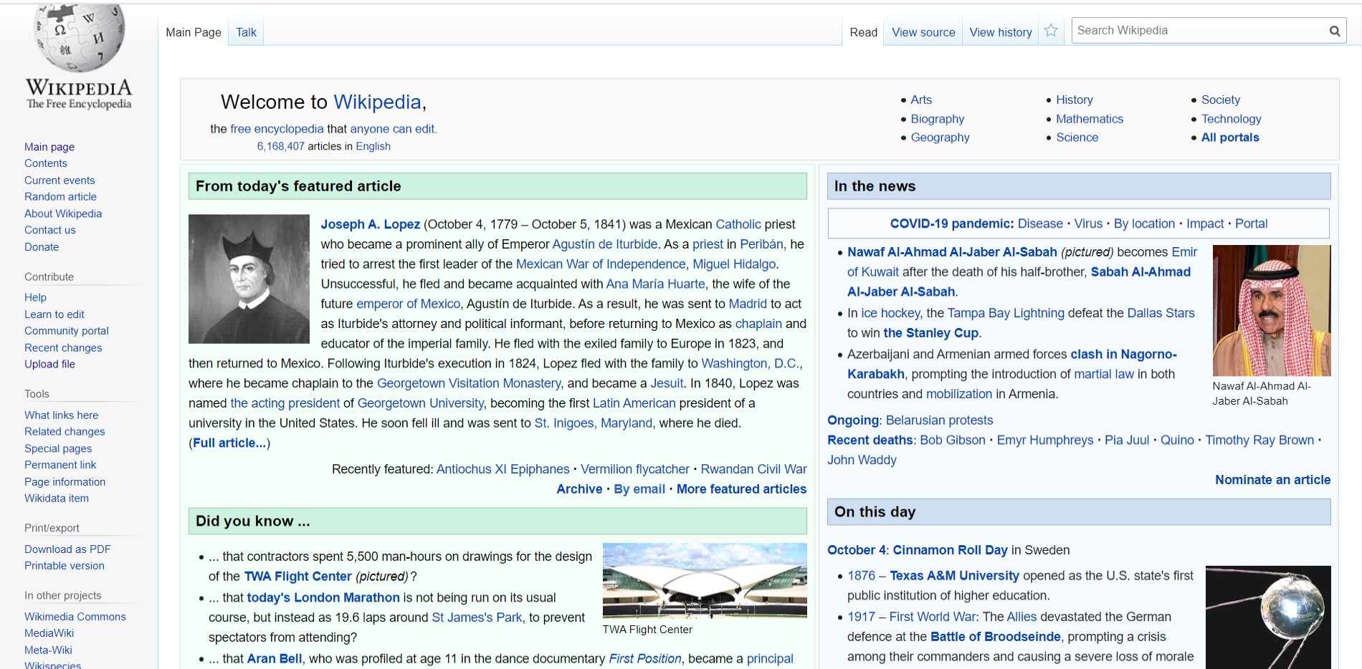Select the Read tab

pyautogui.click(x=864, y=32)
